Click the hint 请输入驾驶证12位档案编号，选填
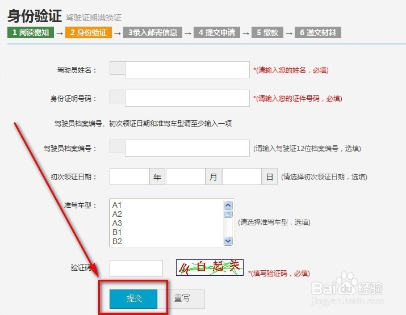Screen dimensions: 406x315 click(307, 149)
